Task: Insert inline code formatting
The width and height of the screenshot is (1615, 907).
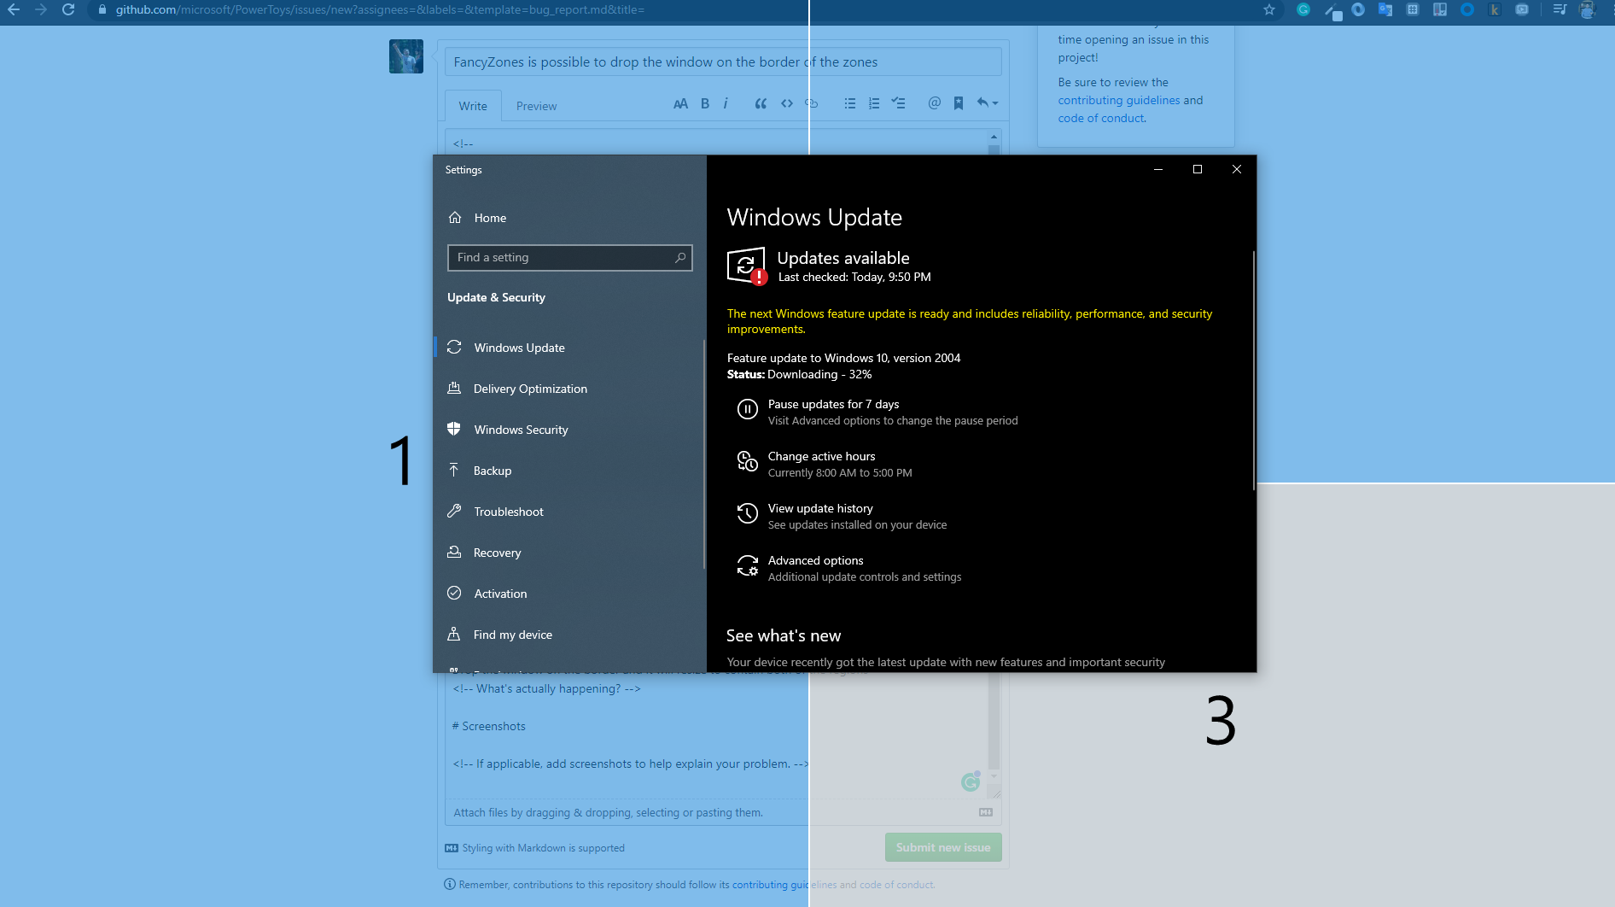Action: [x=786, y=103]
